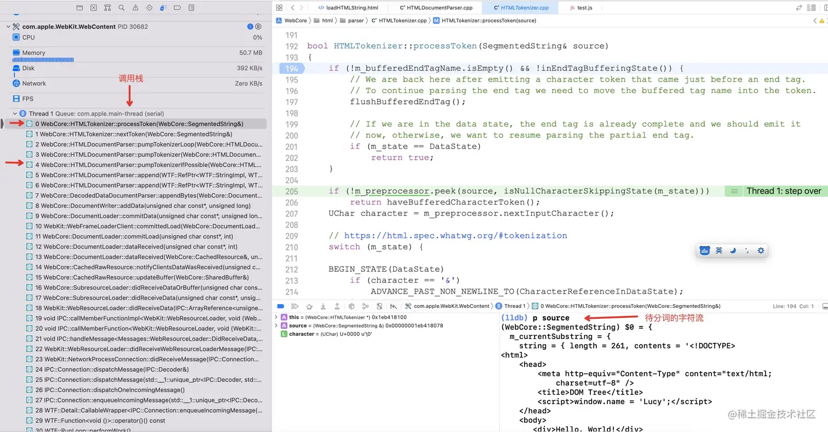Select frame 12 DocumentLoader::dataReceived
This screenshot has height=432, width=828.
point(145,247)
